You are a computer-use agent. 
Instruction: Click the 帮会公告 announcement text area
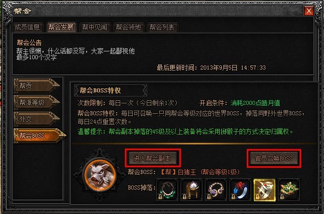[163, 54]
